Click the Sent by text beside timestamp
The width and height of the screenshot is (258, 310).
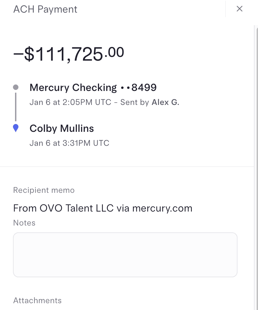click(x=135, y=102)
